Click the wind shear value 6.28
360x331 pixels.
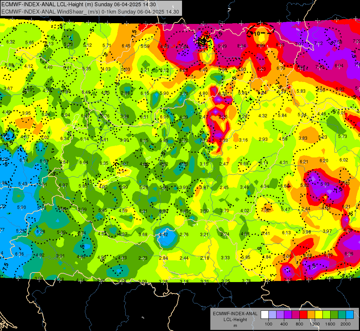(41, 232)
